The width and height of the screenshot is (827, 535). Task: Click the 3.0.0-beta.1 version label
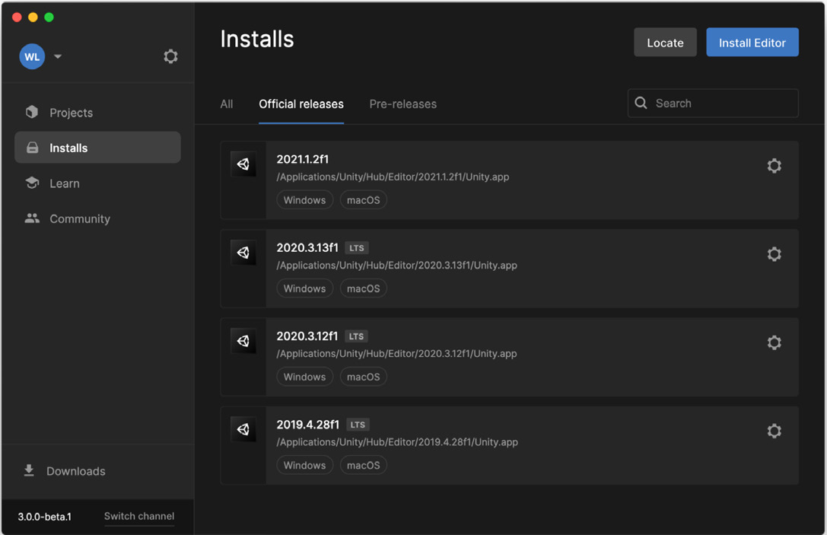(x=44, y=517)
